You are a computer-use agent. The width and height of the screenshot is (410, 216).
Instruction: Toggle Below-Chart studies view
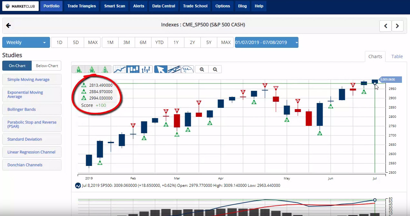coord(46,65)
